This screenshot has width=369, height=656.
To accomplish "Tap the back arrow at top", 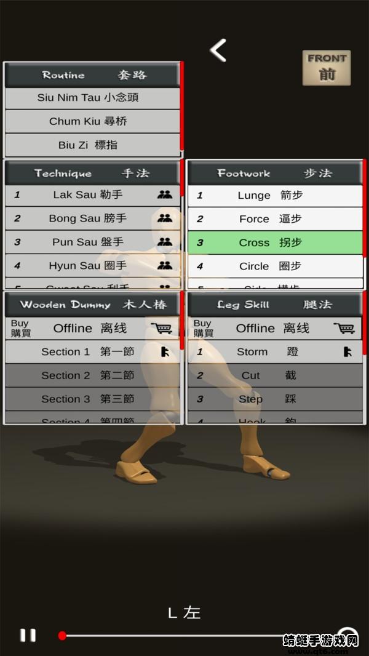I will click(218, 50).
